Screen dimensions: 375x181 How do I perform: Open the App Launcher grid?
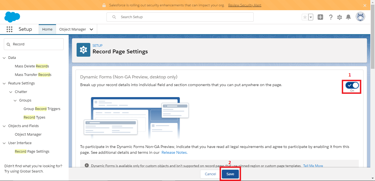tap(9, 29)
